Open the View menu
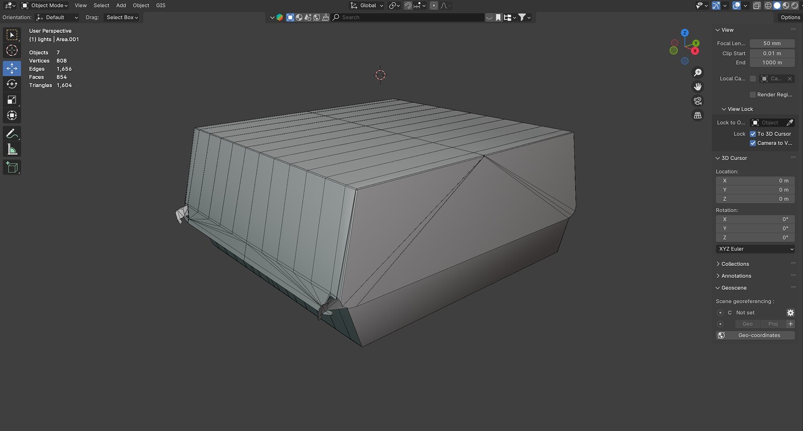 point(81,5)
